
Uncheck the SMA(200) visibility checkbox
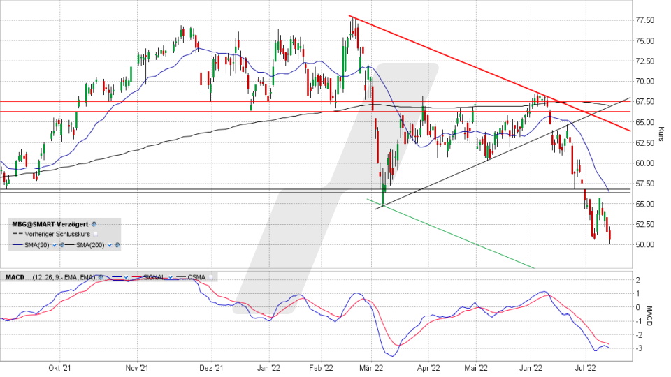tap(110, 245)
